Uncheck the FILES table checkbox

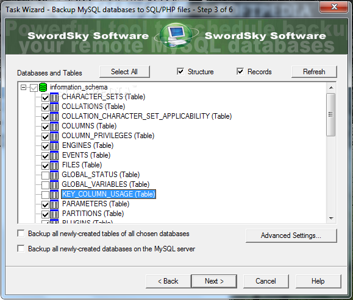(x=45, y=166)
